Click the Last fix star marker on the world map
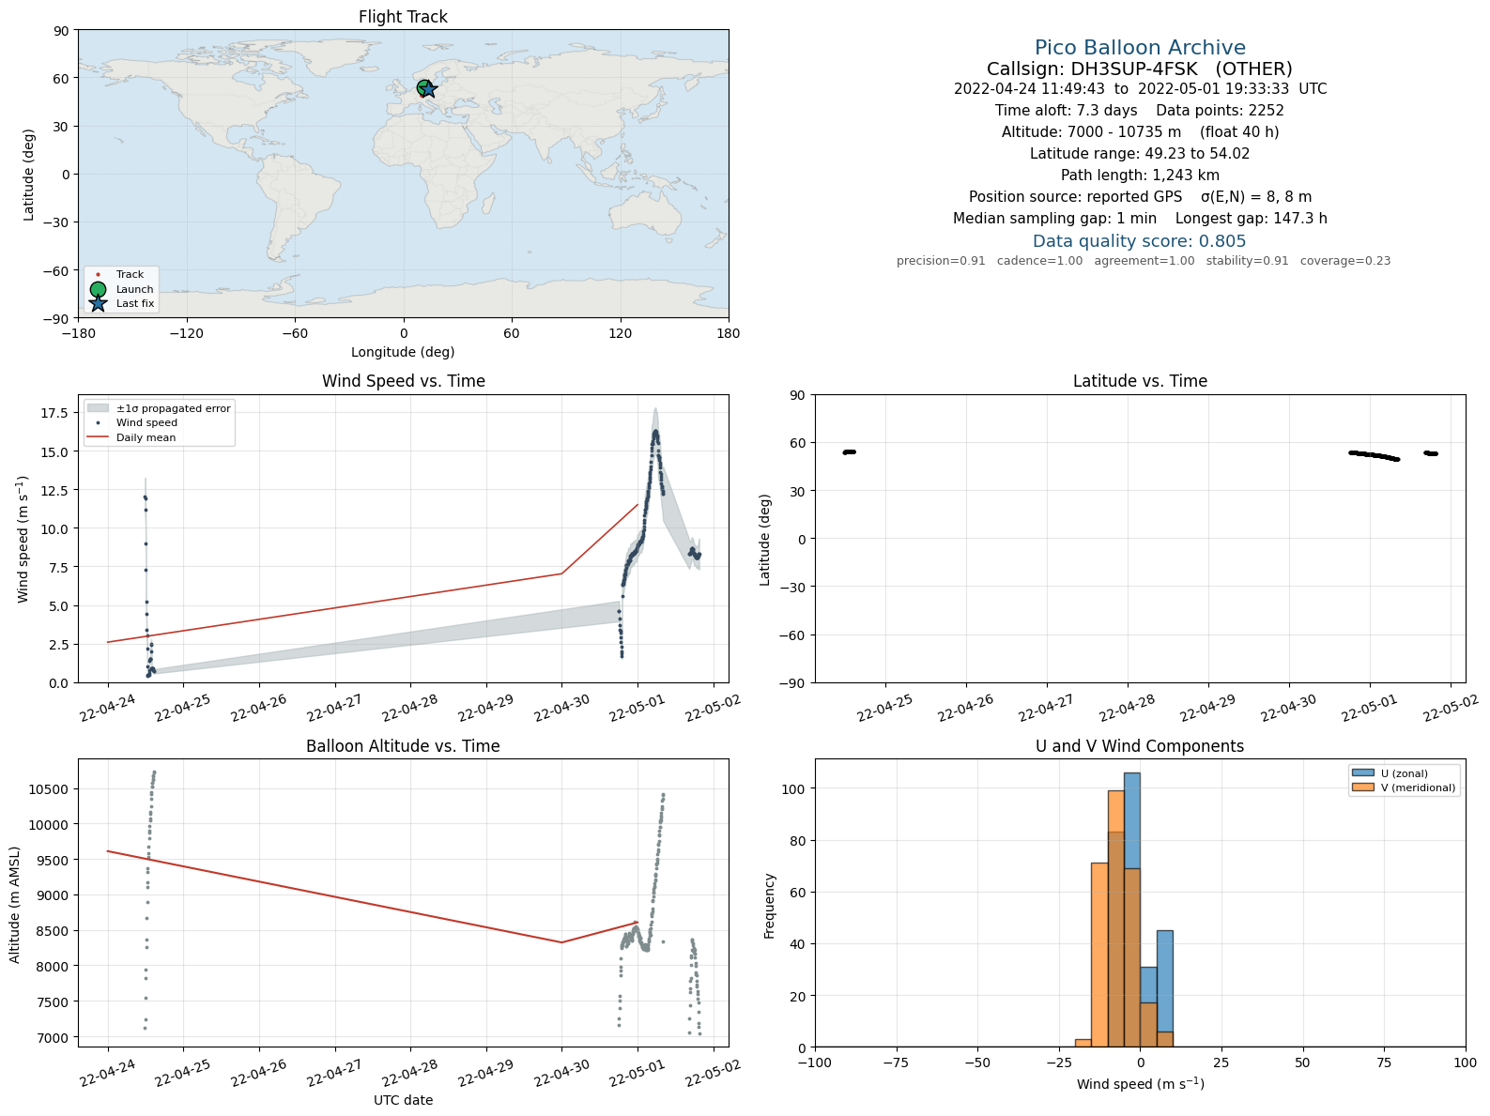Image resolution: width=1490 pixels, height=1116 pixels. click(x=428, y=89)
